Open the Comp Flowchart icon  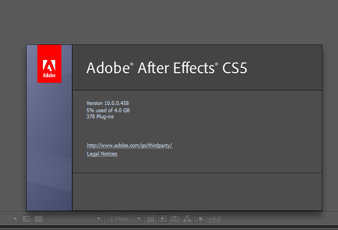(x=187, y=219)
